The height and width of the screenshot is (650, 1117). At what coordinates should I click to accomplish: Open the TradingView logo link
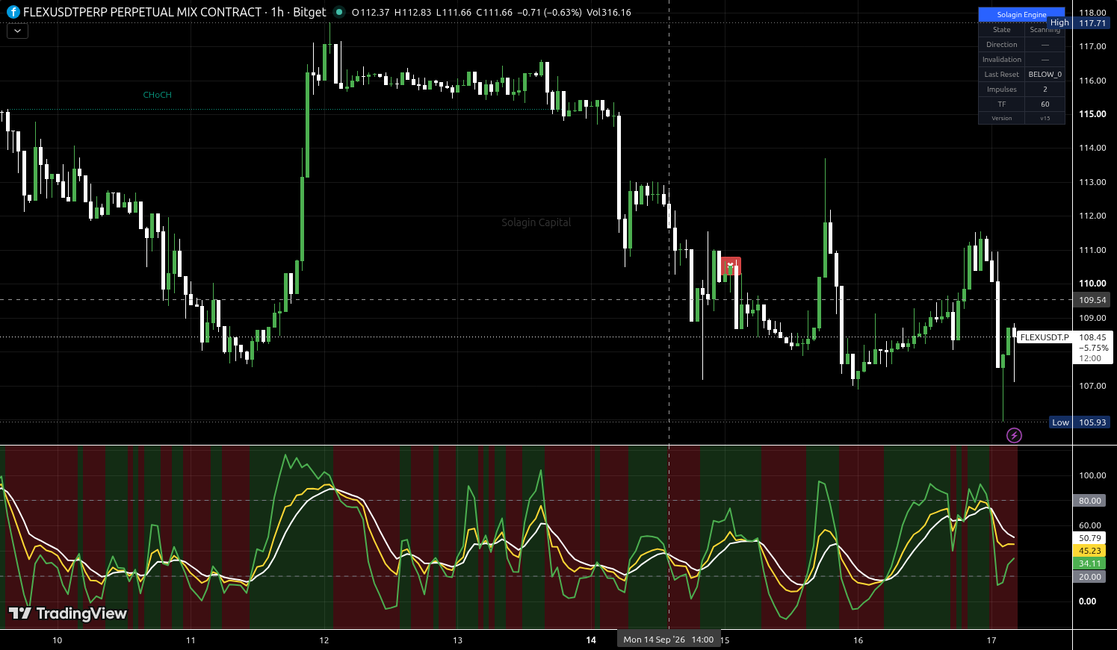coord(68,613)
